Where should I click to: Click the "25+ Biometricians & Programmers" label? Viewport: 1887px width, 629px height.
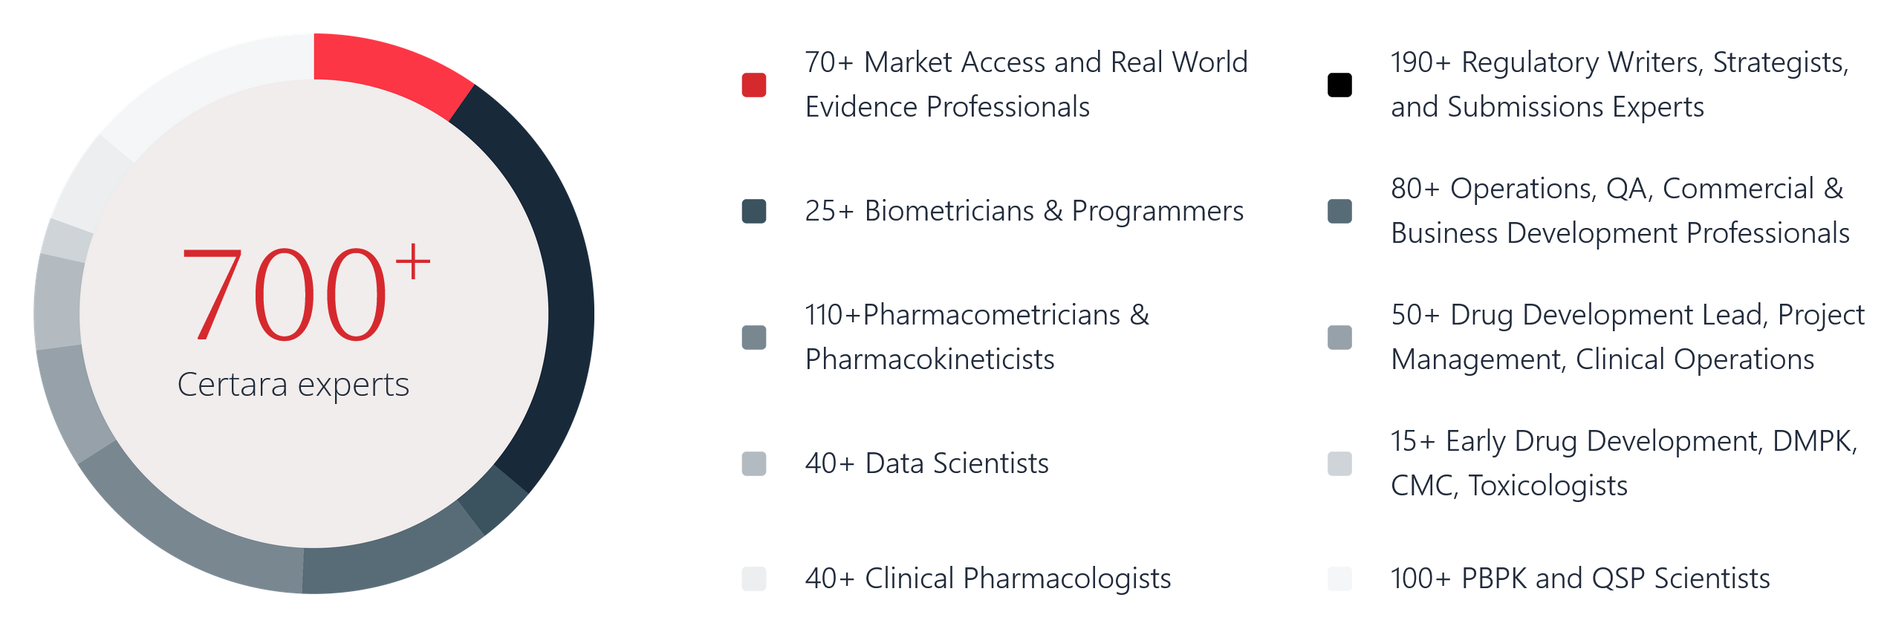[1024, 211]
